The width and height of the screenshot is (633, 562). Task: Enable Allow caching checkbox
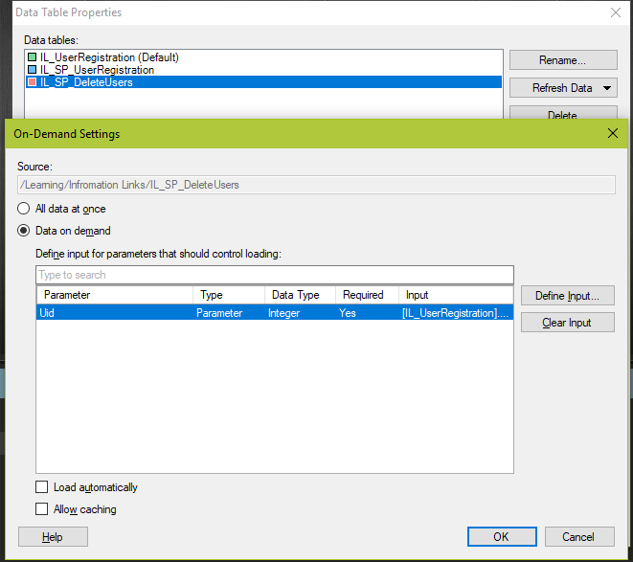(x=42, y=509)
